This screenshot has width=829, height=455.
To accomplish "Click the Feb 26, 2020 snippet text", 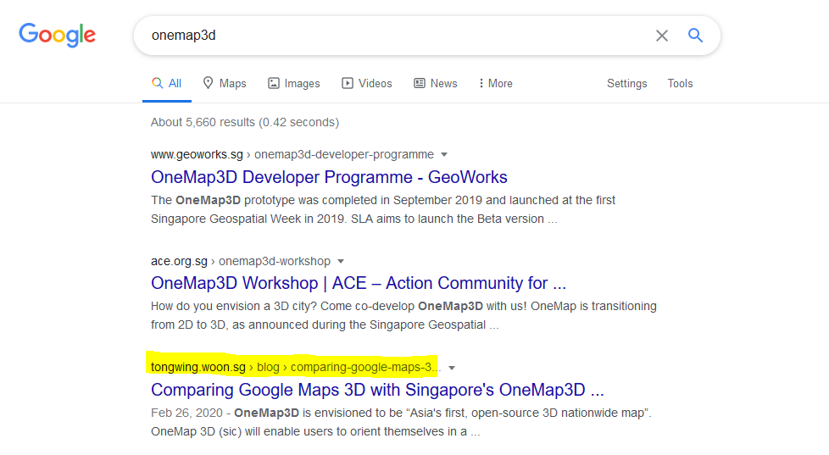I will 401,422.
